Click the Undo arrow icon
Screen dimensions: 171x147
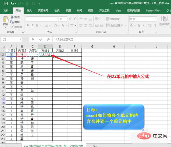[x=12, y=3]
